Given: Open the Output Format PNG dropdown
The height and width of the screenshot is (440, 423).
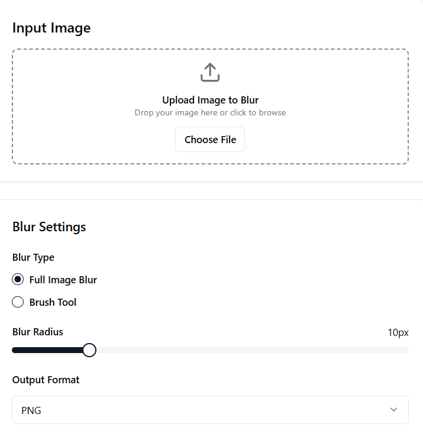Looking at the screenshot, I should [x=210, y=410].
